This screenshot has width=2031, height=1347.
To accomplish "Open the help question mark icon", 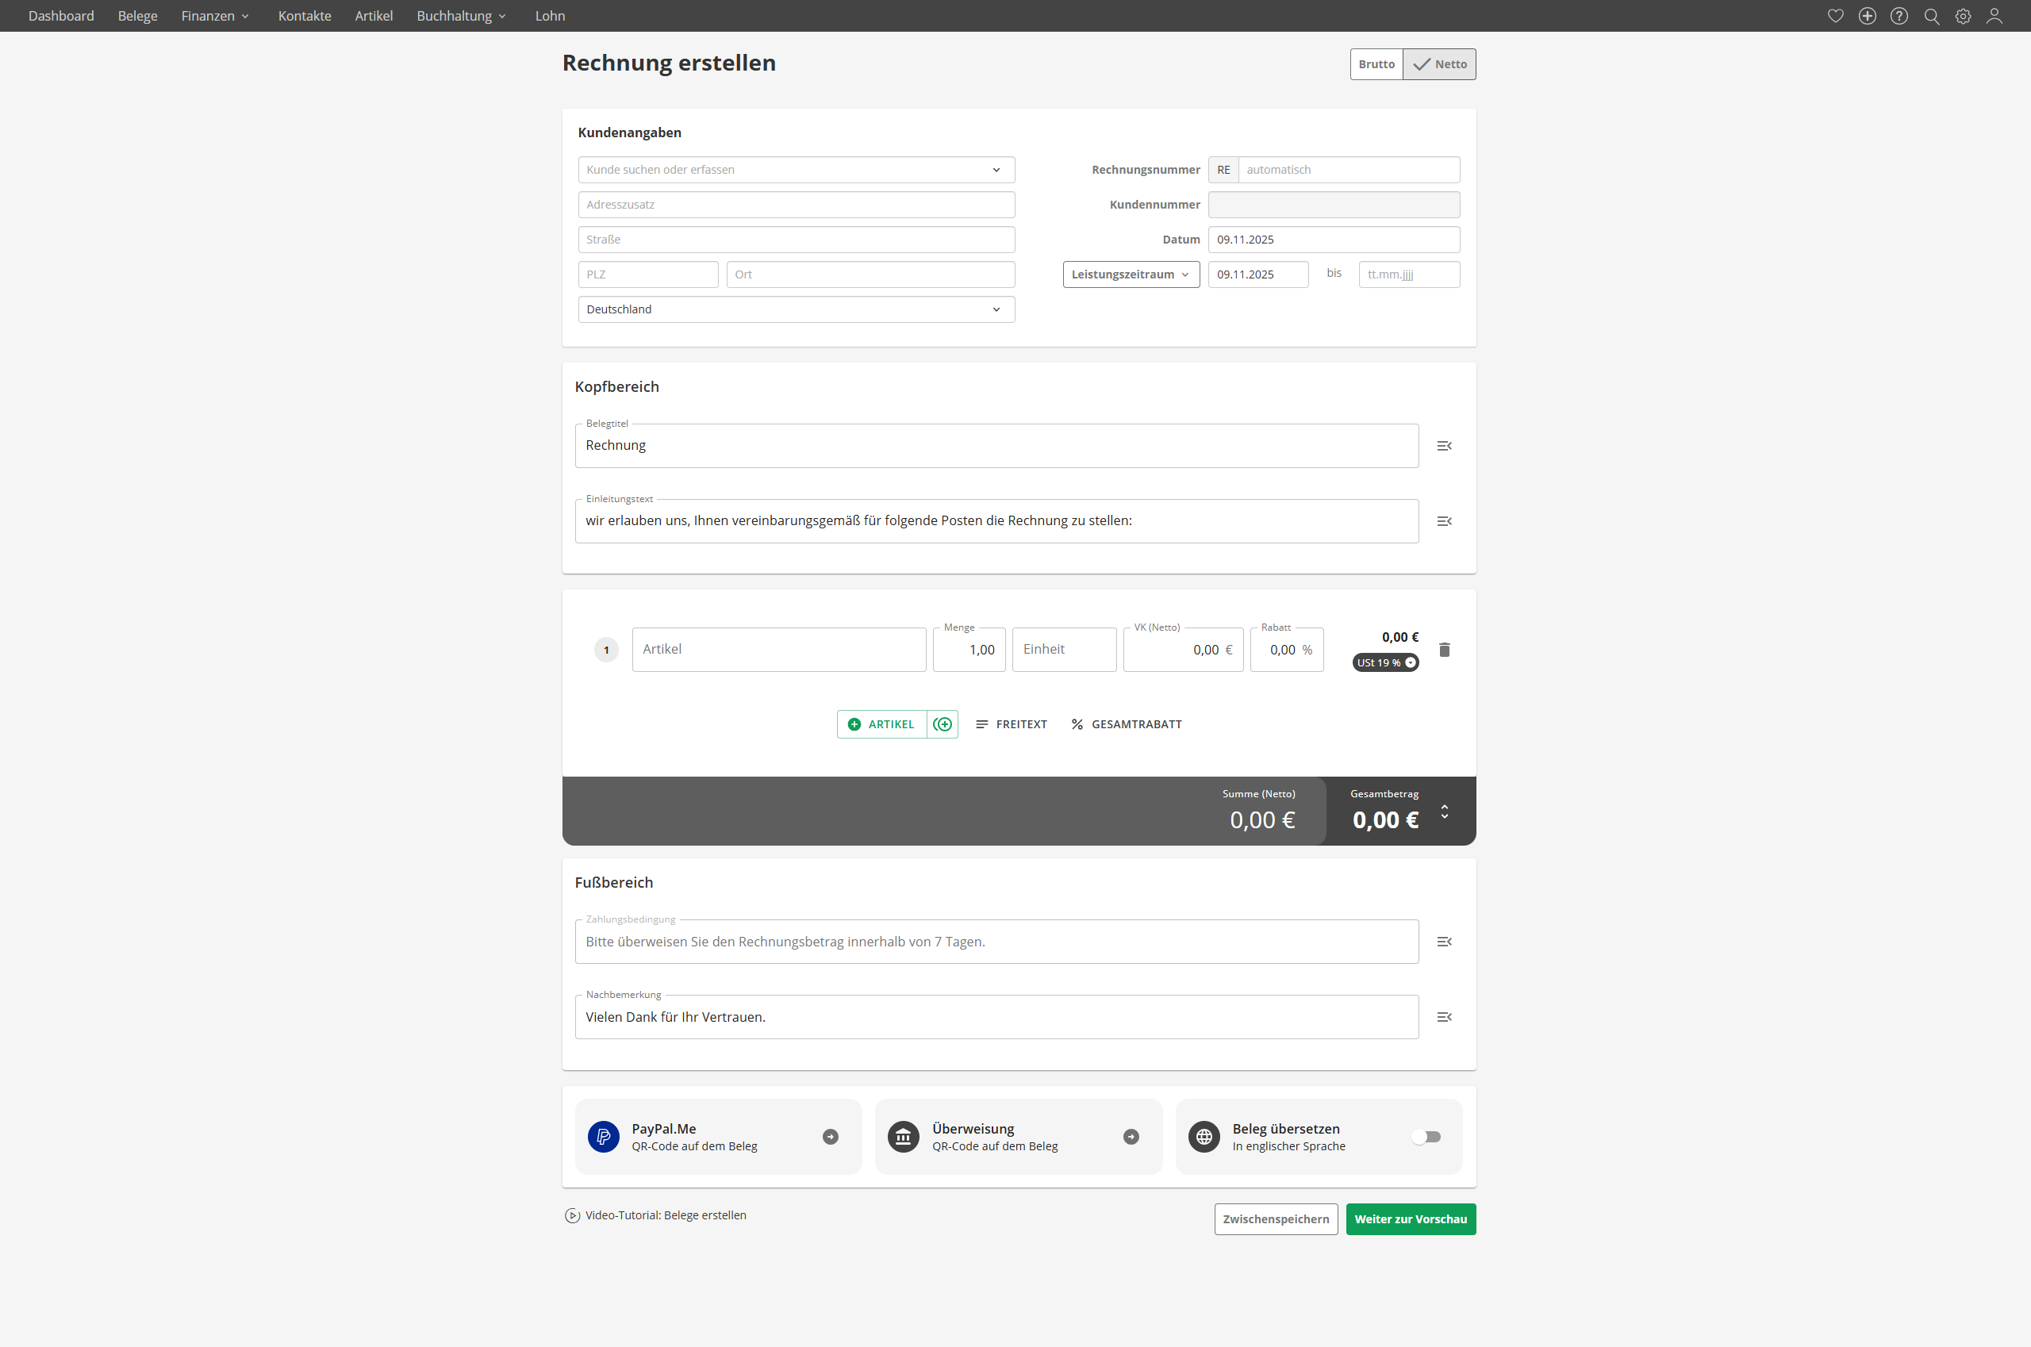I will point(1899,15).
